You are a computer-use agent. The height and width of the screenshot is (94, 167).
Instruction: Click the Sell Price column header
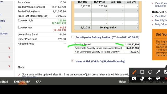point(116,2)
